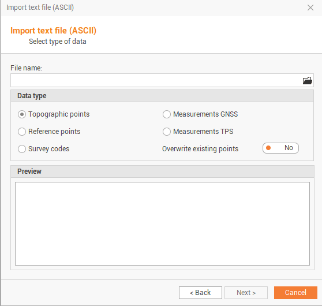
Task: Choose Survey codes data type
Action: [x=22, y=149]
